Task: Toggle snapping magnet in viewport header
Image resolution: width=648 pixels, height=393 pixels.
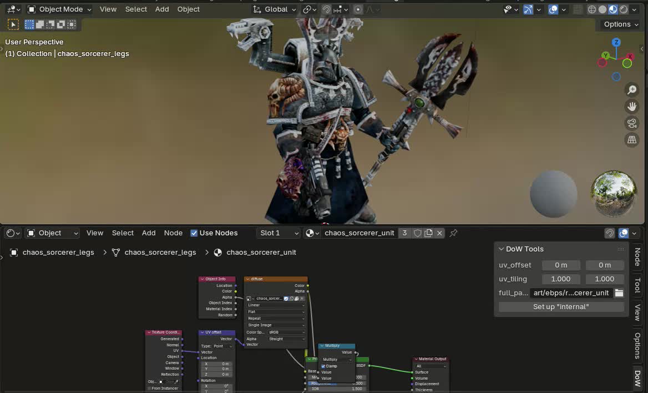Action: 326,9
